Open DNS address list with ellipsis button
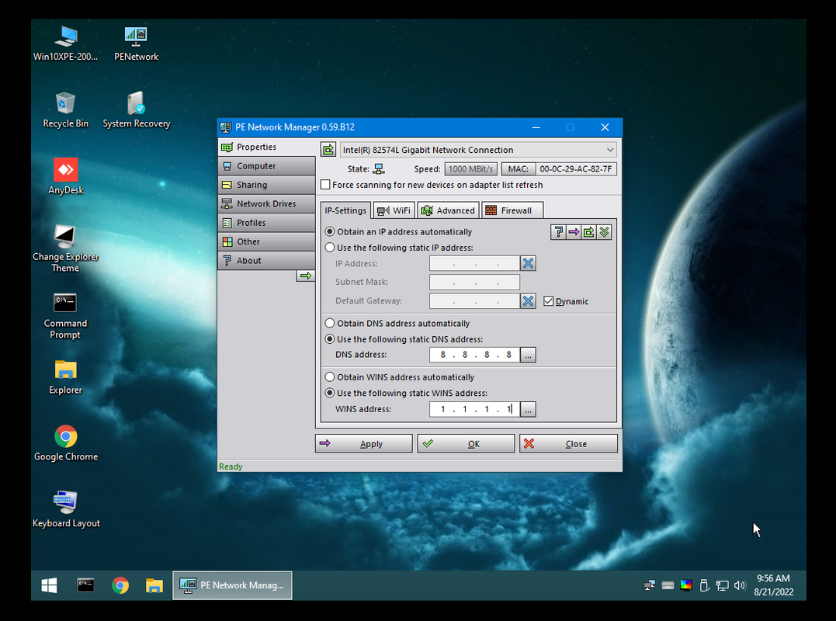Screen dimensions: 836x621 (528, 355)
